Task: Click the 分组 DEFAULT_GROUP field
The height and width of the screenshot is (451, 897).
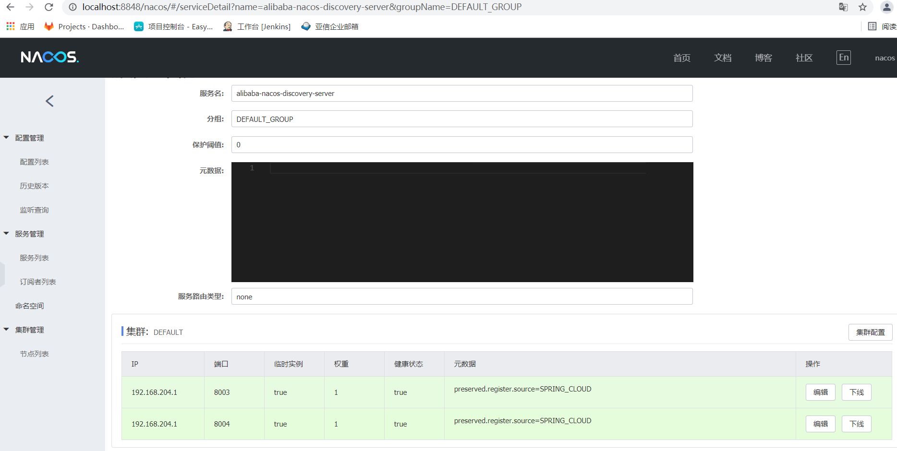Action: (462, 119)
